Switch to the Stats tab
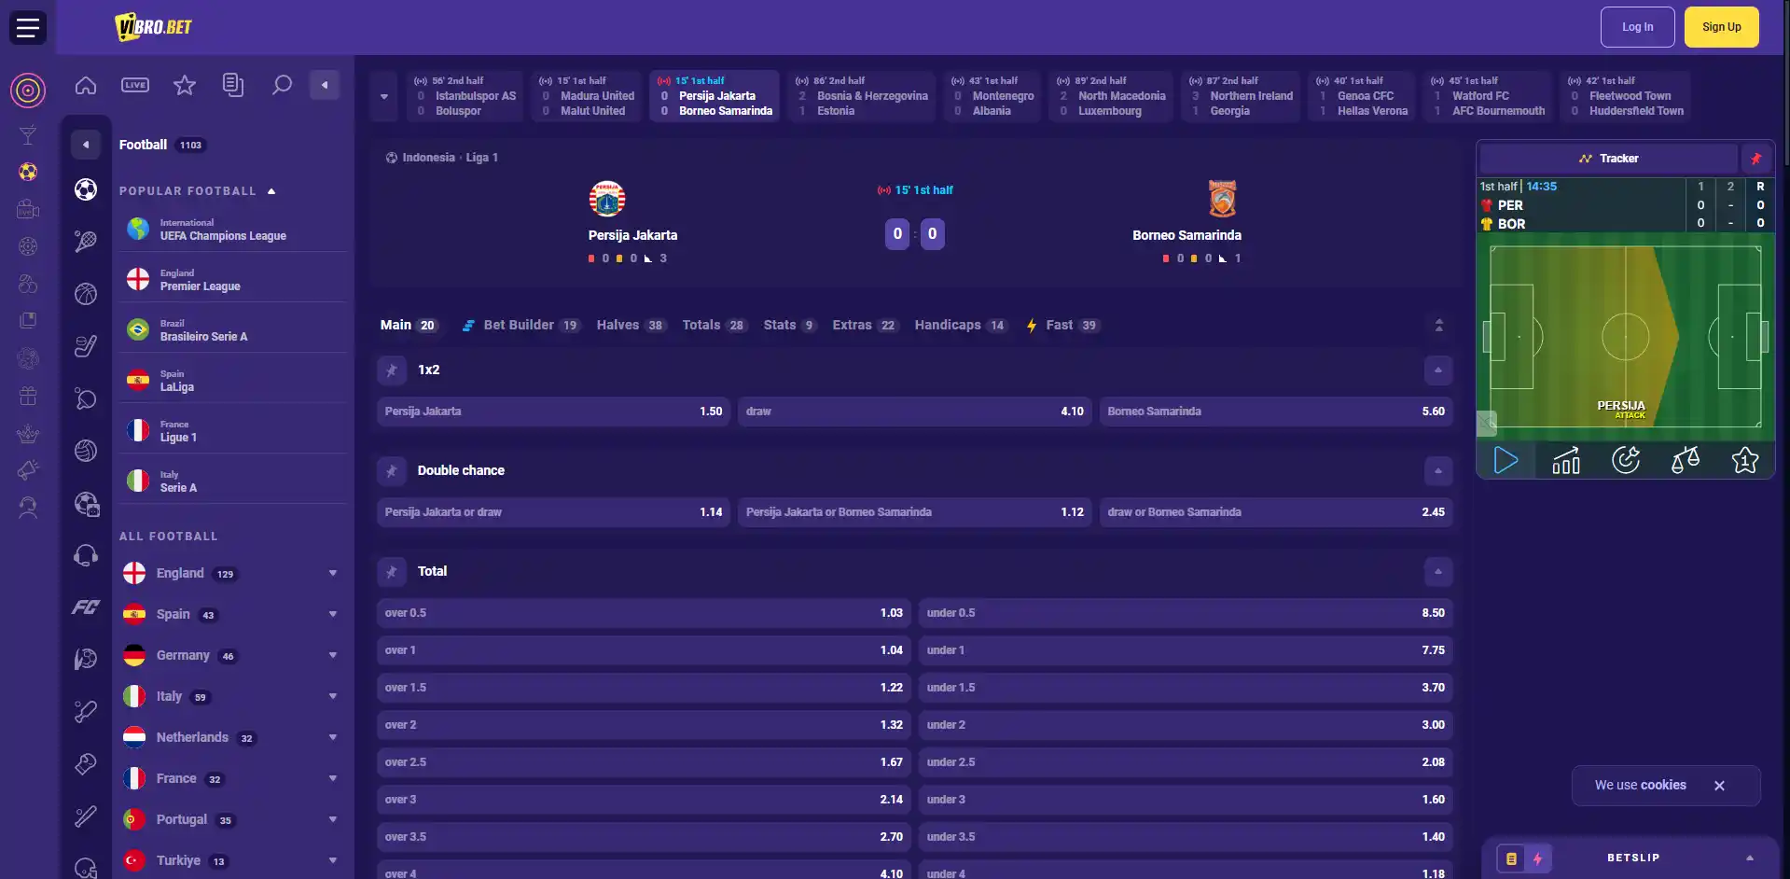1790x879 pixels. click(x=789, y=325)
